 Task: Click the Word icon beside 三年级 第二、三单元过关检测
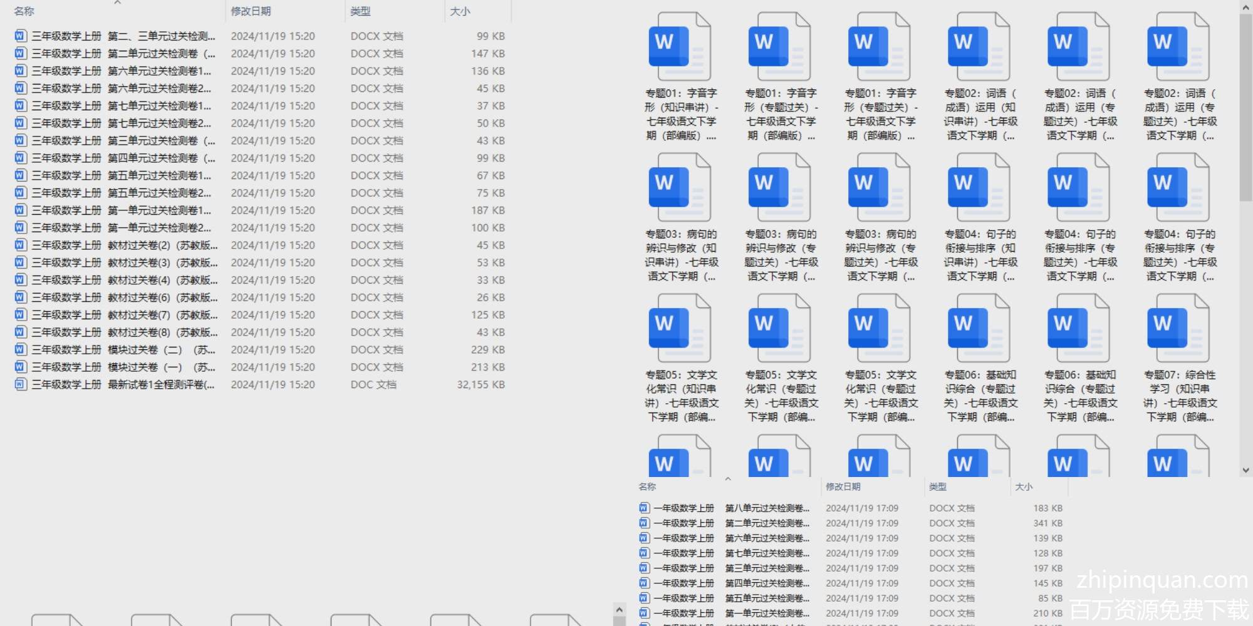tap(20, 36)
